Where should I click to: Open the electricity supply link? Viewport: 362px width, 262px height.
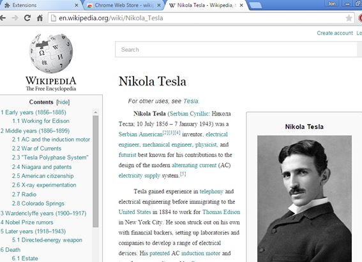pyautogui.click(x=139, y=175)
